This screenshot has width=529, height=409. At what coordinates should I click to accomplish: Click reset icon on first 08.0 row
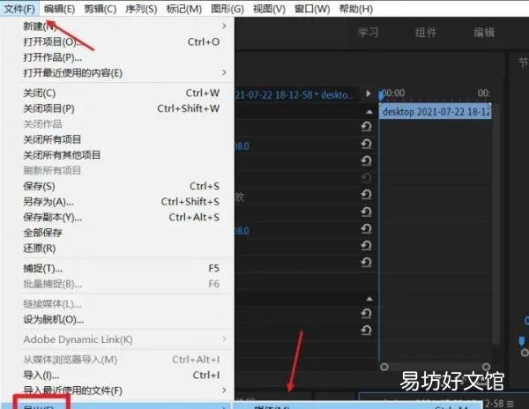[x=367, y=144]
